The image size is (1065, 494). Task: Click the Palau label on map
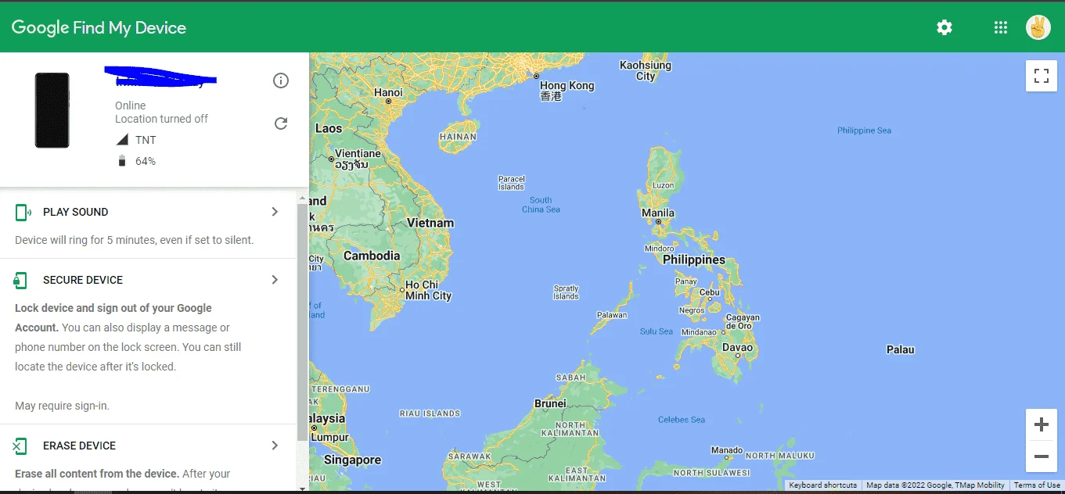click(x=900, y=349)
